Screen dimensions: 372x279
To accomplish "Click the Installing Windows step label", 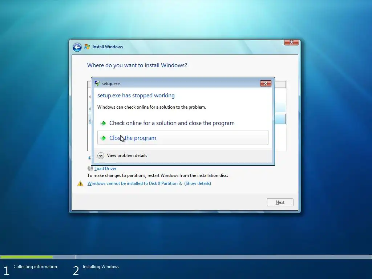I will 101,267.
